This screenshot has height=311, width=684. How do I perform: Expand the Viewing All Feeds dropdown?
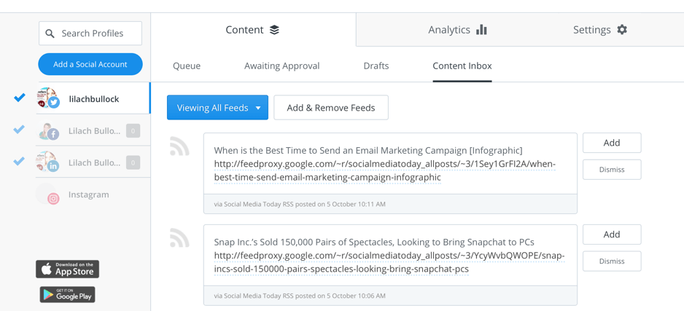tap(217, 108)
